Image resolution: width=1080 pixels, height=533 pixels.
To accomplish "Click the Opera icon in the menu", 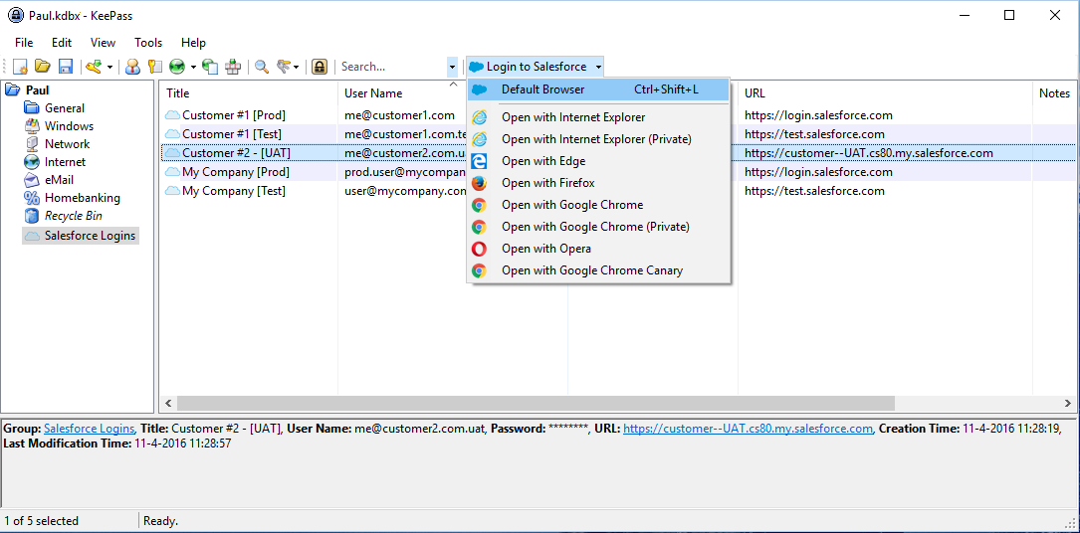I will pos(480,249).
